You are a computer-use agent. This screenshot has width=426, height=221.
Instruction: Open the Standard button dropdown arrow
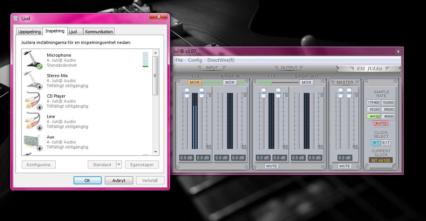click(x=119, y=165)
